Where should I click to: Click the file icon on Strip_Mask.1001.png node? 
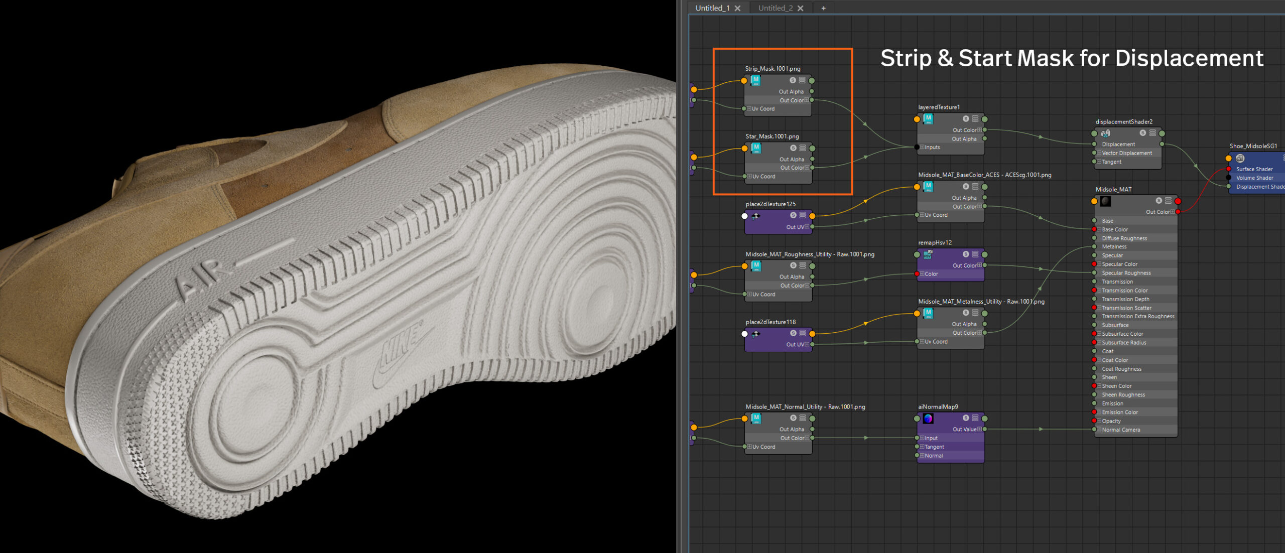tap(755, 80)
